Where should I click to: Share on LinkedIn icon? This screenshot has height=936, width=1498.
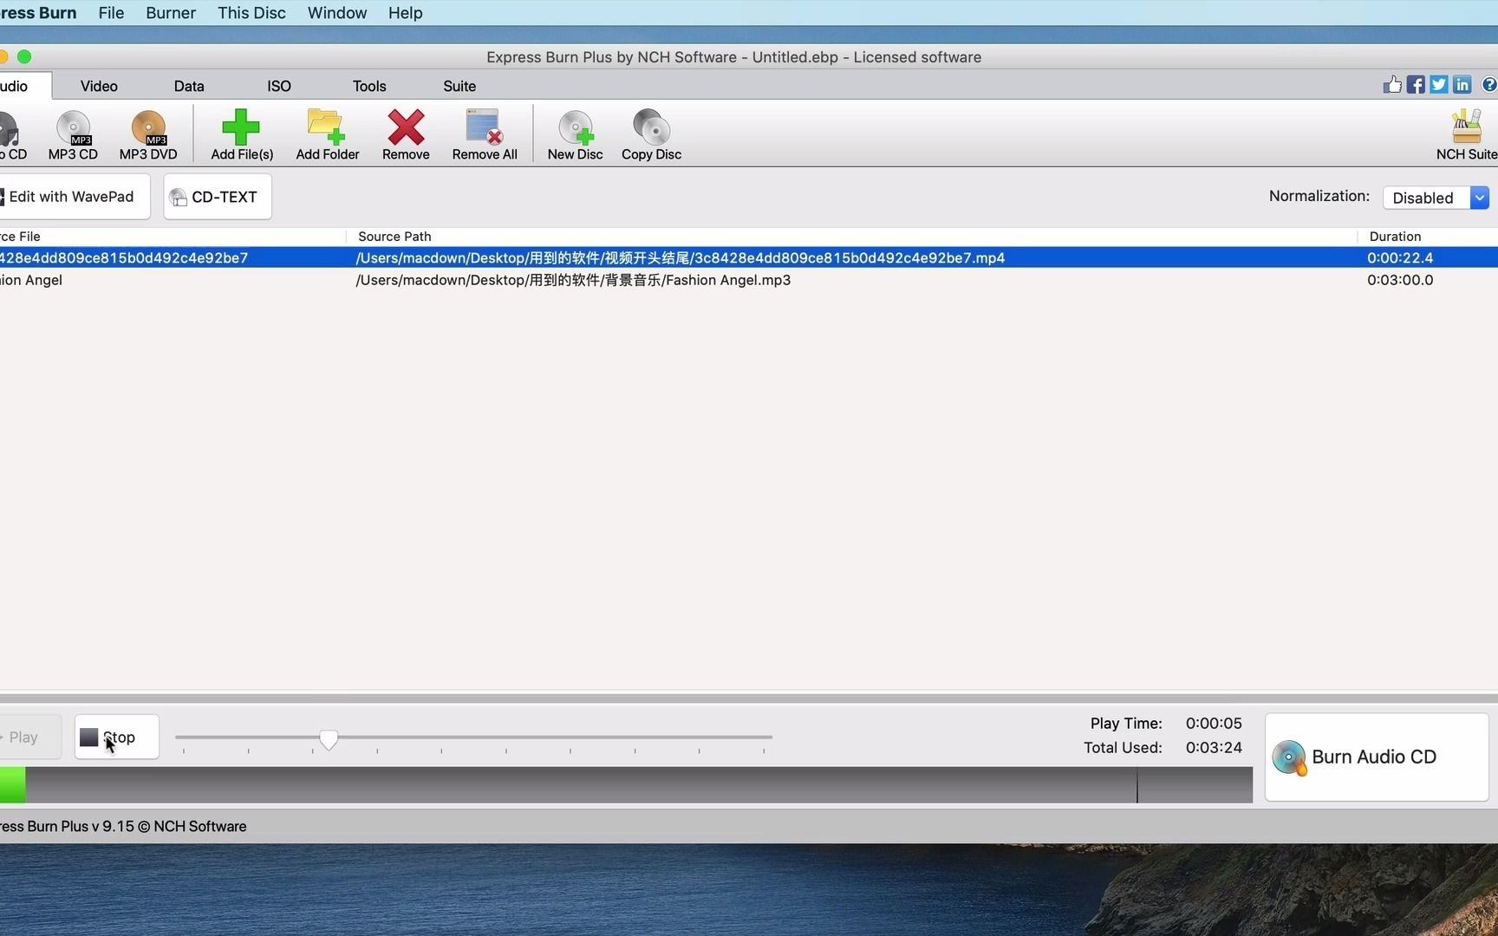(1462, 84)
